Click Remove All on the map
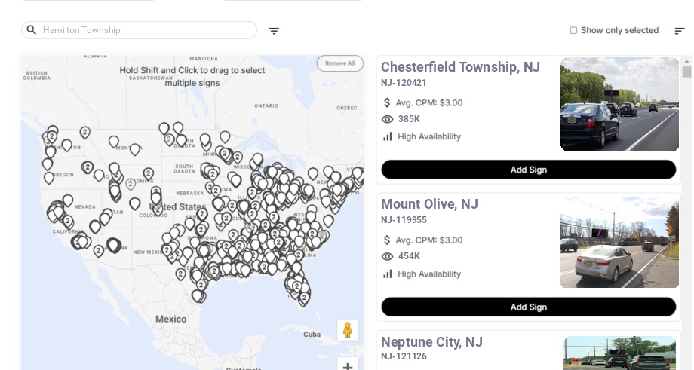This screenshot has width=694, height=370. 339,63
